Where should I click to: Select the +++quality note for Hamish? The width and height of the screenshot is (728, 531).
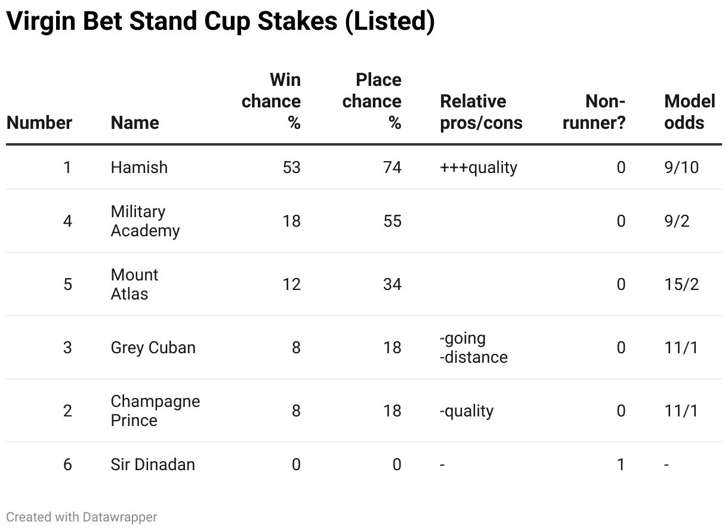(479, 168)
